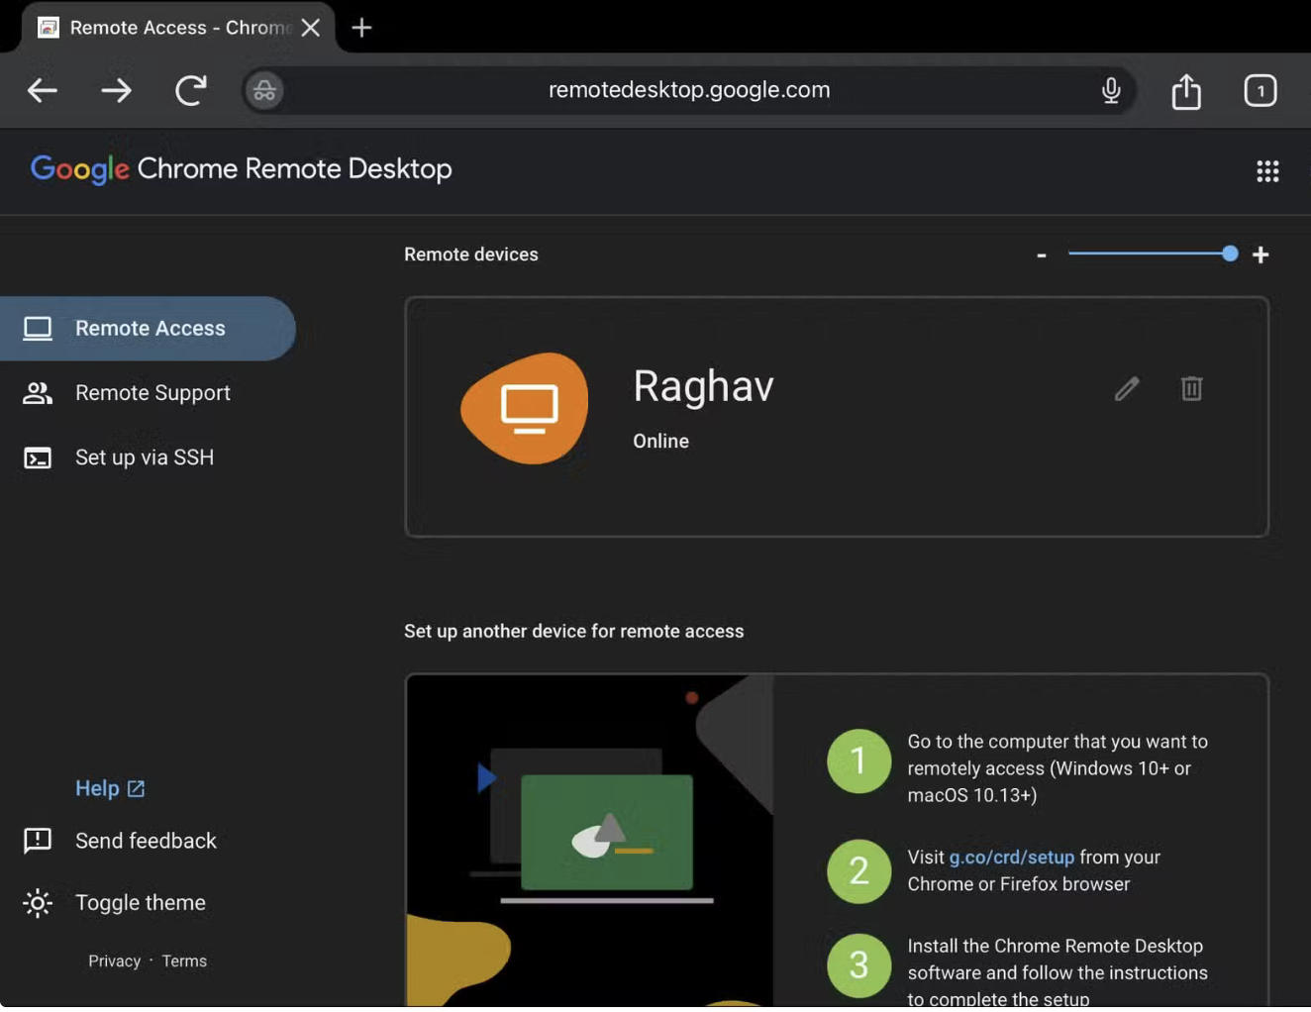This screenshot has width=1311, height=1012.
Task: Click Send feedback
Action: pyautogui.click(x=146, y=841)
